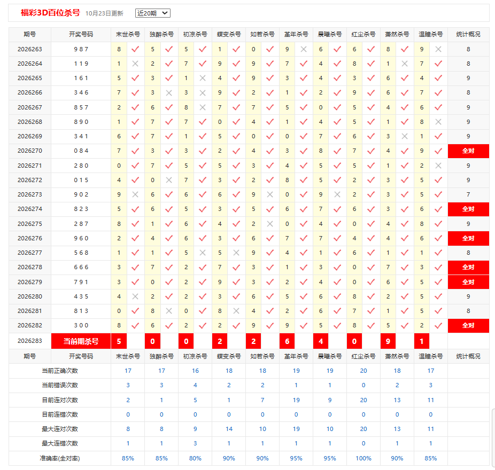Viewport: 495px width, 470px height.
Task: Click period number 2026283
Action: 30,341
